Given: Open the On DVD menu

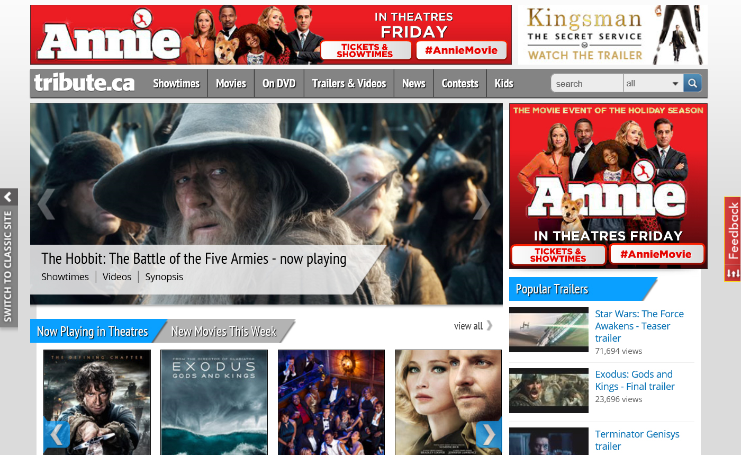Looking at the screenshot, I should 279,83.
